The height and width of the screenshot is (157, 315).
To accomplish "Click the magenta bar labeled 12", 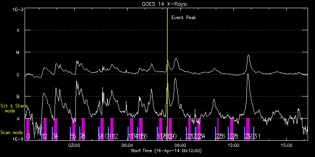I will [x=112, y=129].
